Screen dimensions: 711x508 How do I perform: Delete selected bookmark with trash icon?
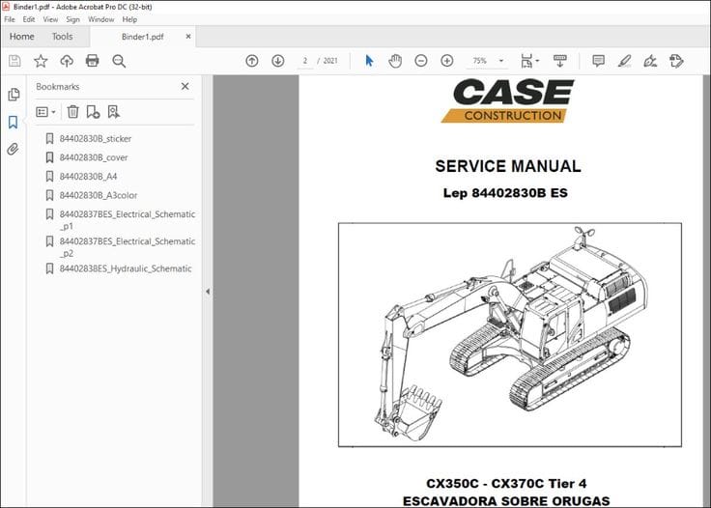[73, 111]
